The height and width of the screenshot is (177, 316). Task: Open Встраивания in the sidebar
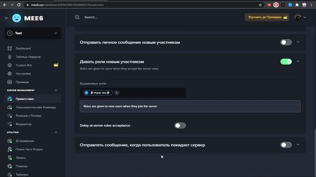[25, 141]
